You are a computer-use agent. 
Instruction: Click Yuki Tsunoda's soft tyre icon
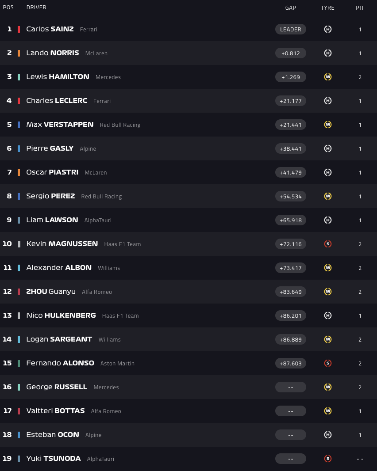328,459
